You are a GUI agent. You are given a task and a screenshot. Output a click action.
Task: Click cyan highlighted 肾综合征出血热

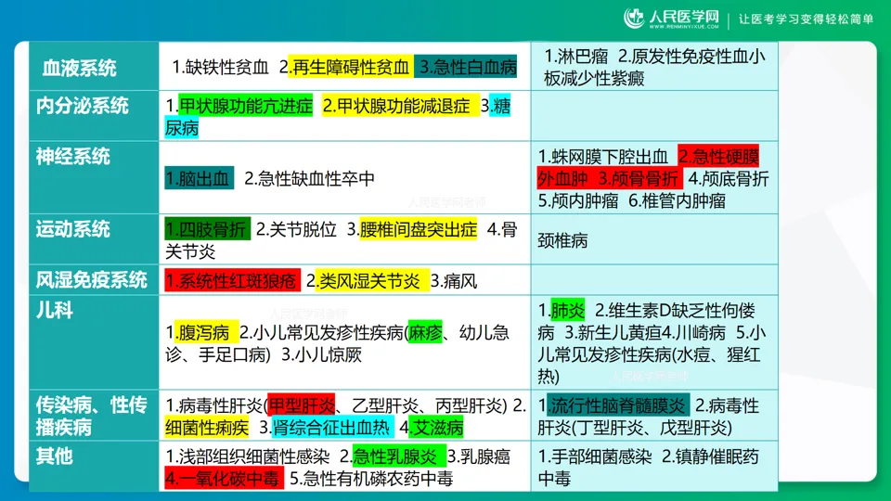coord(332,427)
